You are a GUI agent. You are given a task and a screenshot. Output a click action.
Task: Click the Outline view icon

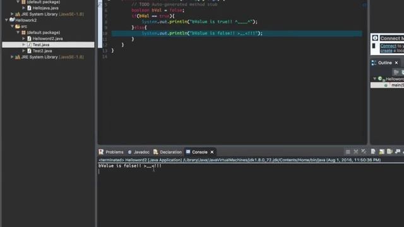pyautogui.click(x=374, y=63)
